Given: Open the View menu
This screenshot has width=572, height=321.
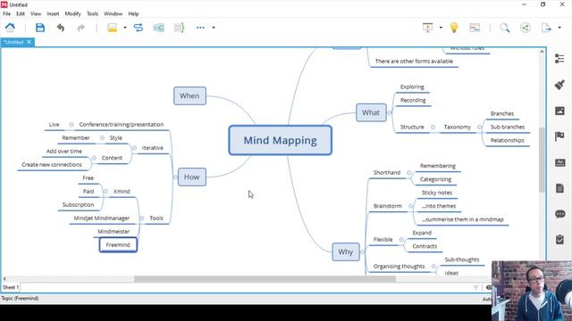Looking at the screenshot, I should (36, 14).
